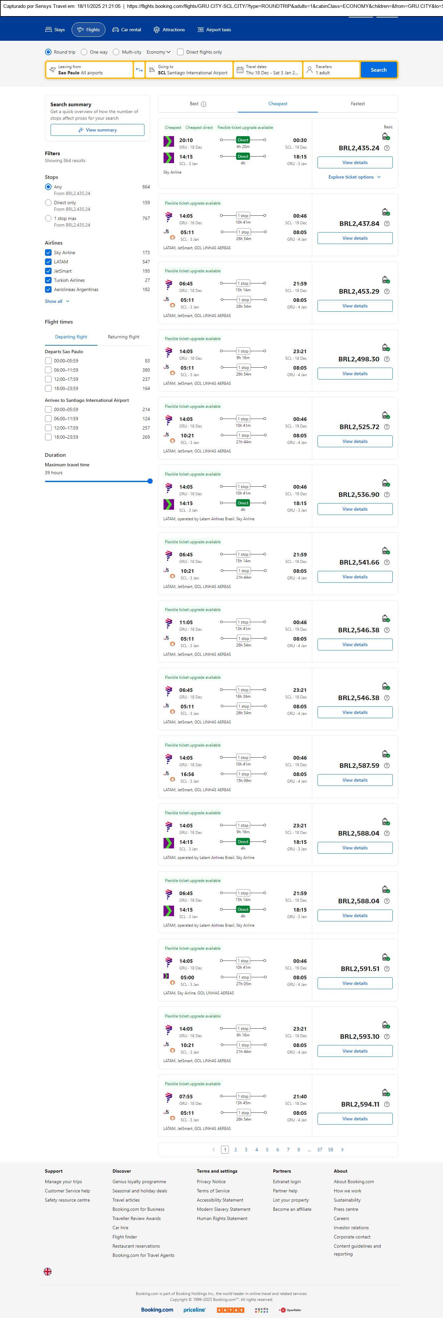Open Car rental from the top navigation
443x1318 pixels.
pos(126,30)
